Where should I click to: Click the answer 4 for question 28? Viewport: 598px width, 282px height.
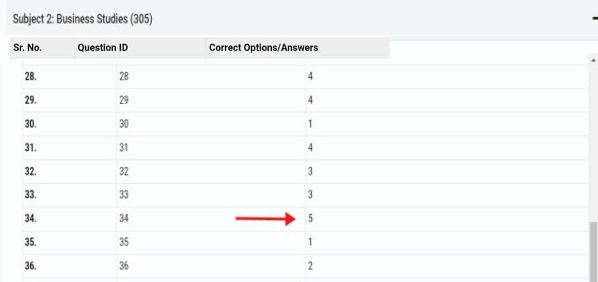pos(310,76)
